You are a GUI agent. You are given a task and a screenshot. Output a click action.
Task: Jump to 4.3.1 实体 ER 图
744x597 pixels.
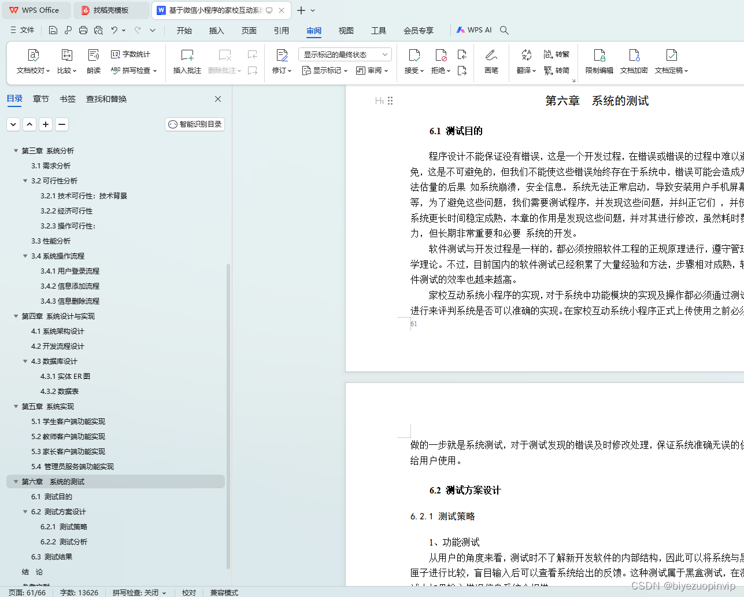pos(65,377)
